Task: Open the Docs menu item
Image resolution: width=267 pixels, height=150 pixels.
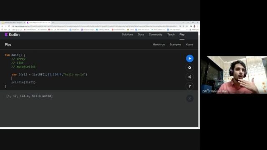Action: click(x=141, y=35)
